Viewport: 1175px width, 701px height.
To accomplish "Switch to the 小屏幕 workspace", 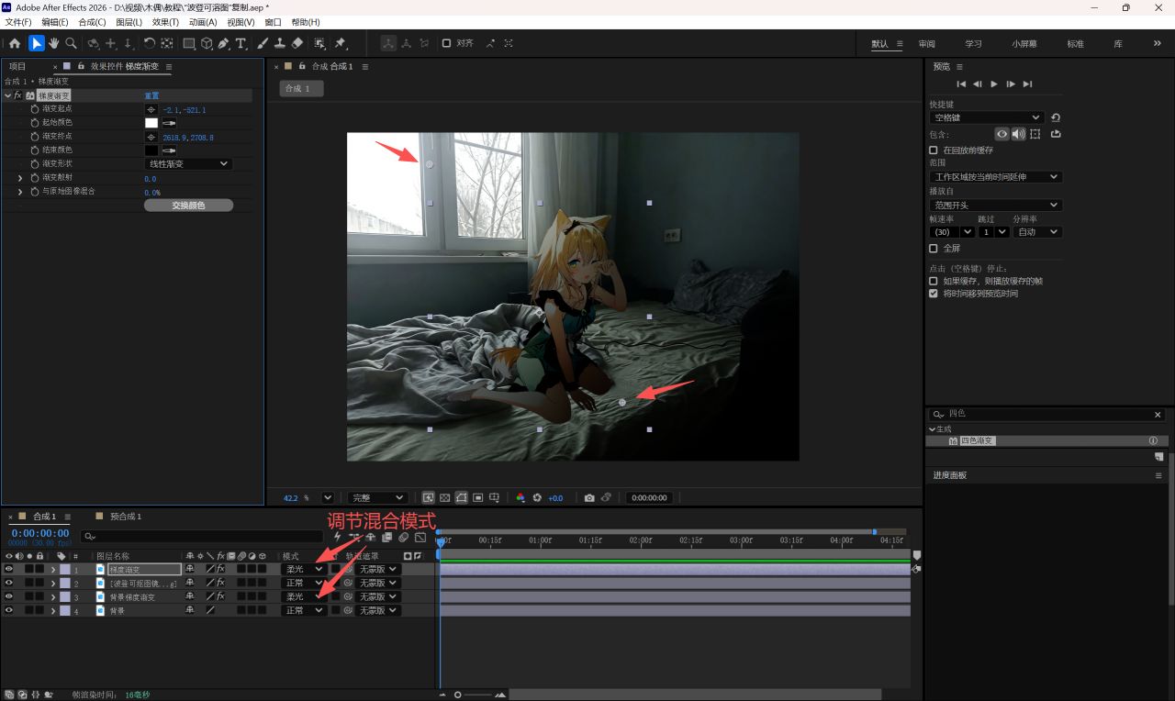I will click(1024, 44).
